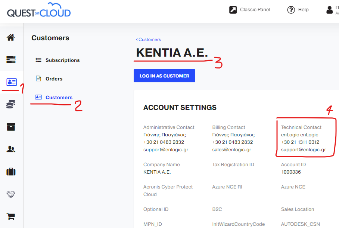Viewport: 339px width, 228px height.
Task: Open the coins billing sidebar icon
Action: [x=11, y=104]
